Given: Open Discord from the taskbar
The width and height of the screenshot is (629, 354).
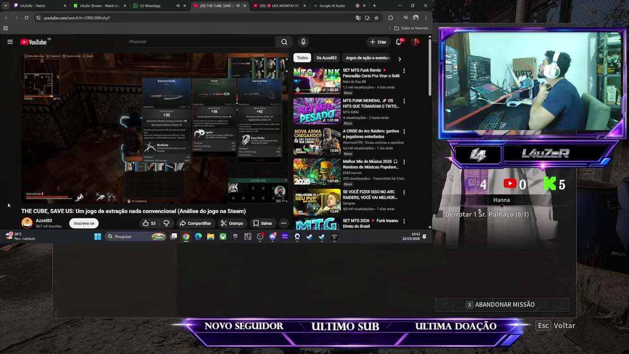Looking at the screenshot, I should click(x=272, y=236).
